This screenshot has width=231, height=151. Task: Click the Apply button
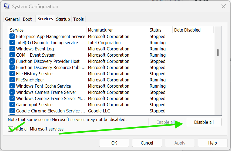click(180, 143)
